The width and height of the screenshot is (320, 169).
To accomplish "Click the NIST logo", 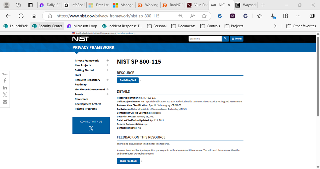I will pyautogui.click(x=80, y=39).
